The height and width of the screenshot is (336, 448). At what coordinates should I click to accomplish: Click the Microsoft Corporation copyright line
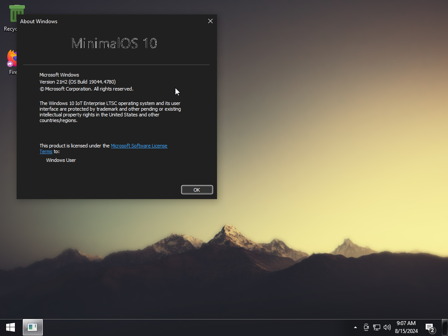click(86, 89)
